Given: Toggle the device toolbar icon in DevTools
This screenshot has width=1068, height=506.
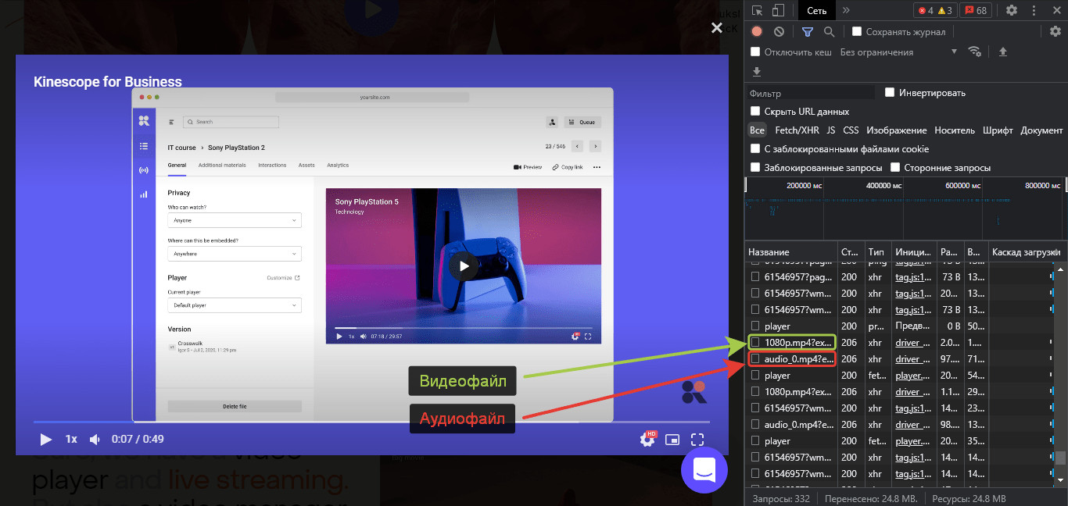Looking at the screenshot, I should click(778, 11).
